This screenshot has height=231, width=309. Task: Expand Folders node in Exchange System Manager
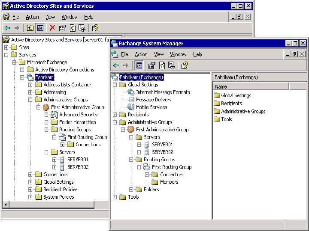coord(131,190)
